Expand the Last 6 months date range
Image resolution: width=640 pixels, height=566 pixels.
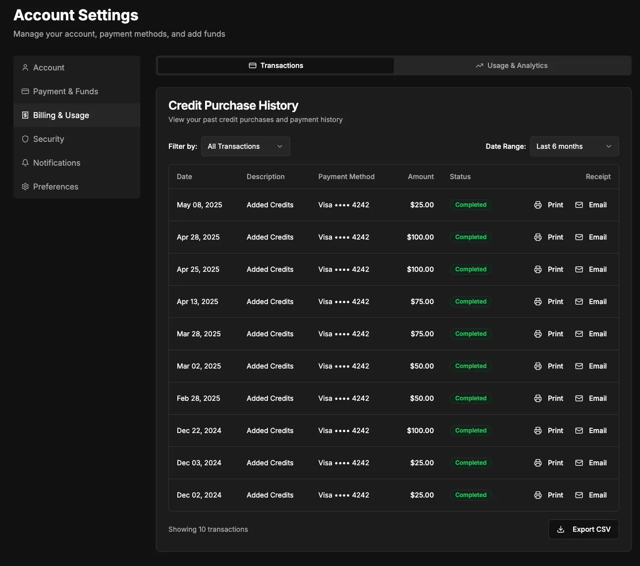coord(574,146)
